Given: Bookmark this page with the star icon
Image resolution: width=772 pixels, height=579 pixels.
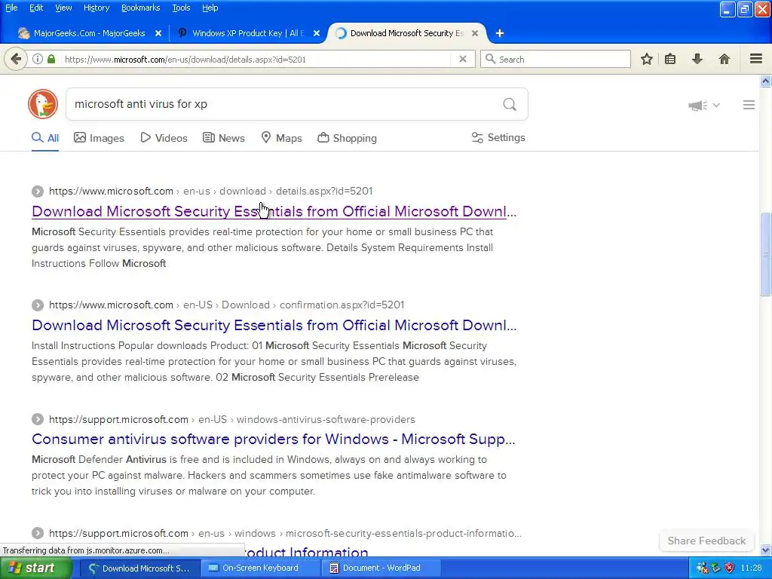Looking at the screenshot, I should [x=647, y=59].
